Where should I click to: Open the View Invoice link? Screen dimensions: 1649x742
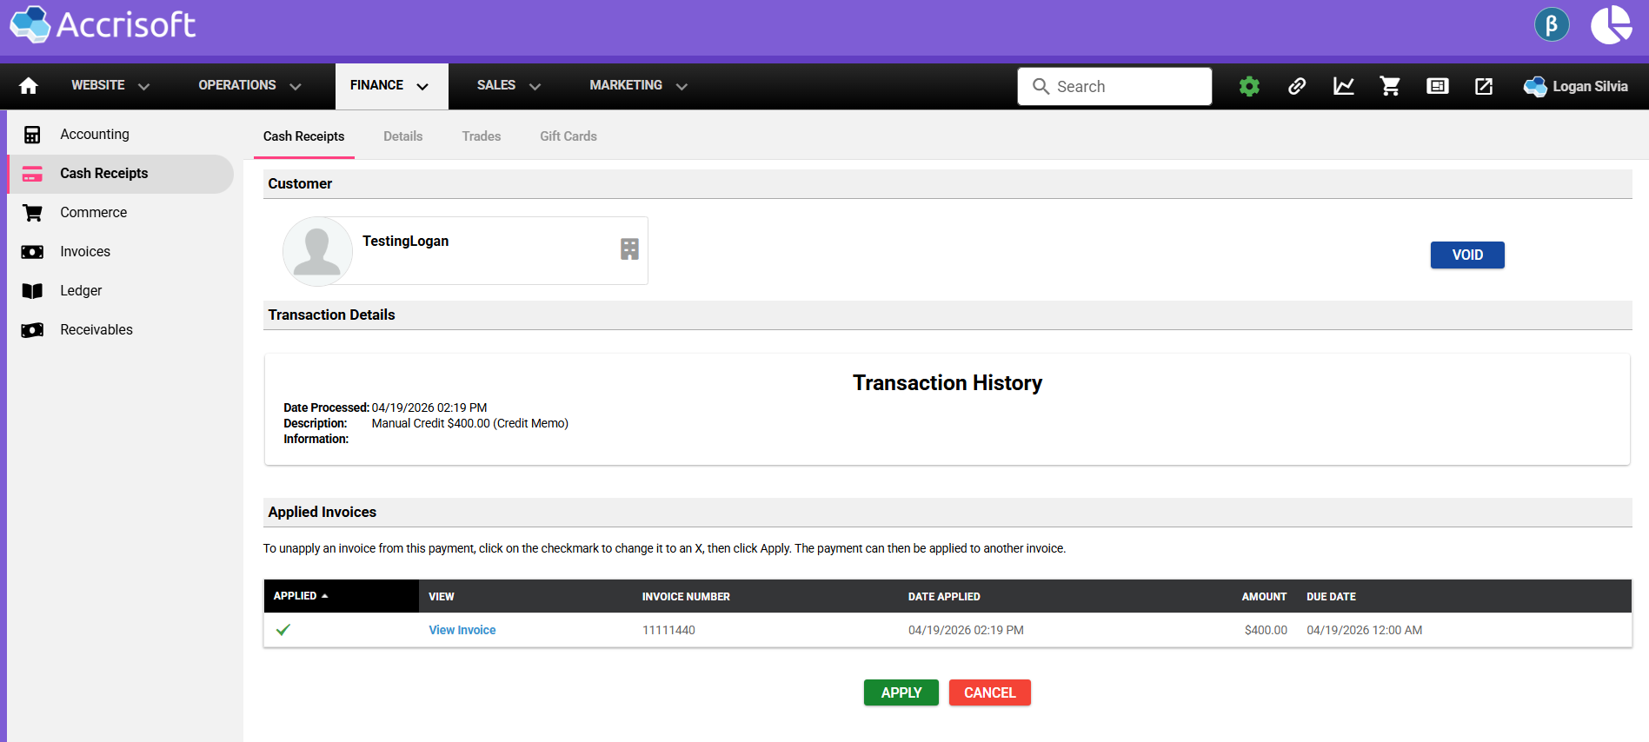(x=462, y=630)
